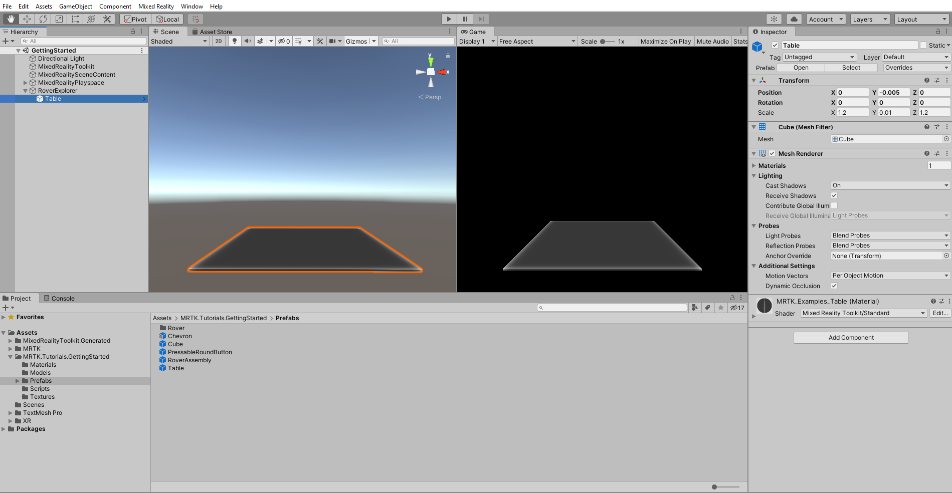Check Contribute Global Illumination
Viewport: 952px width, 493px height.
pos(834,205)
